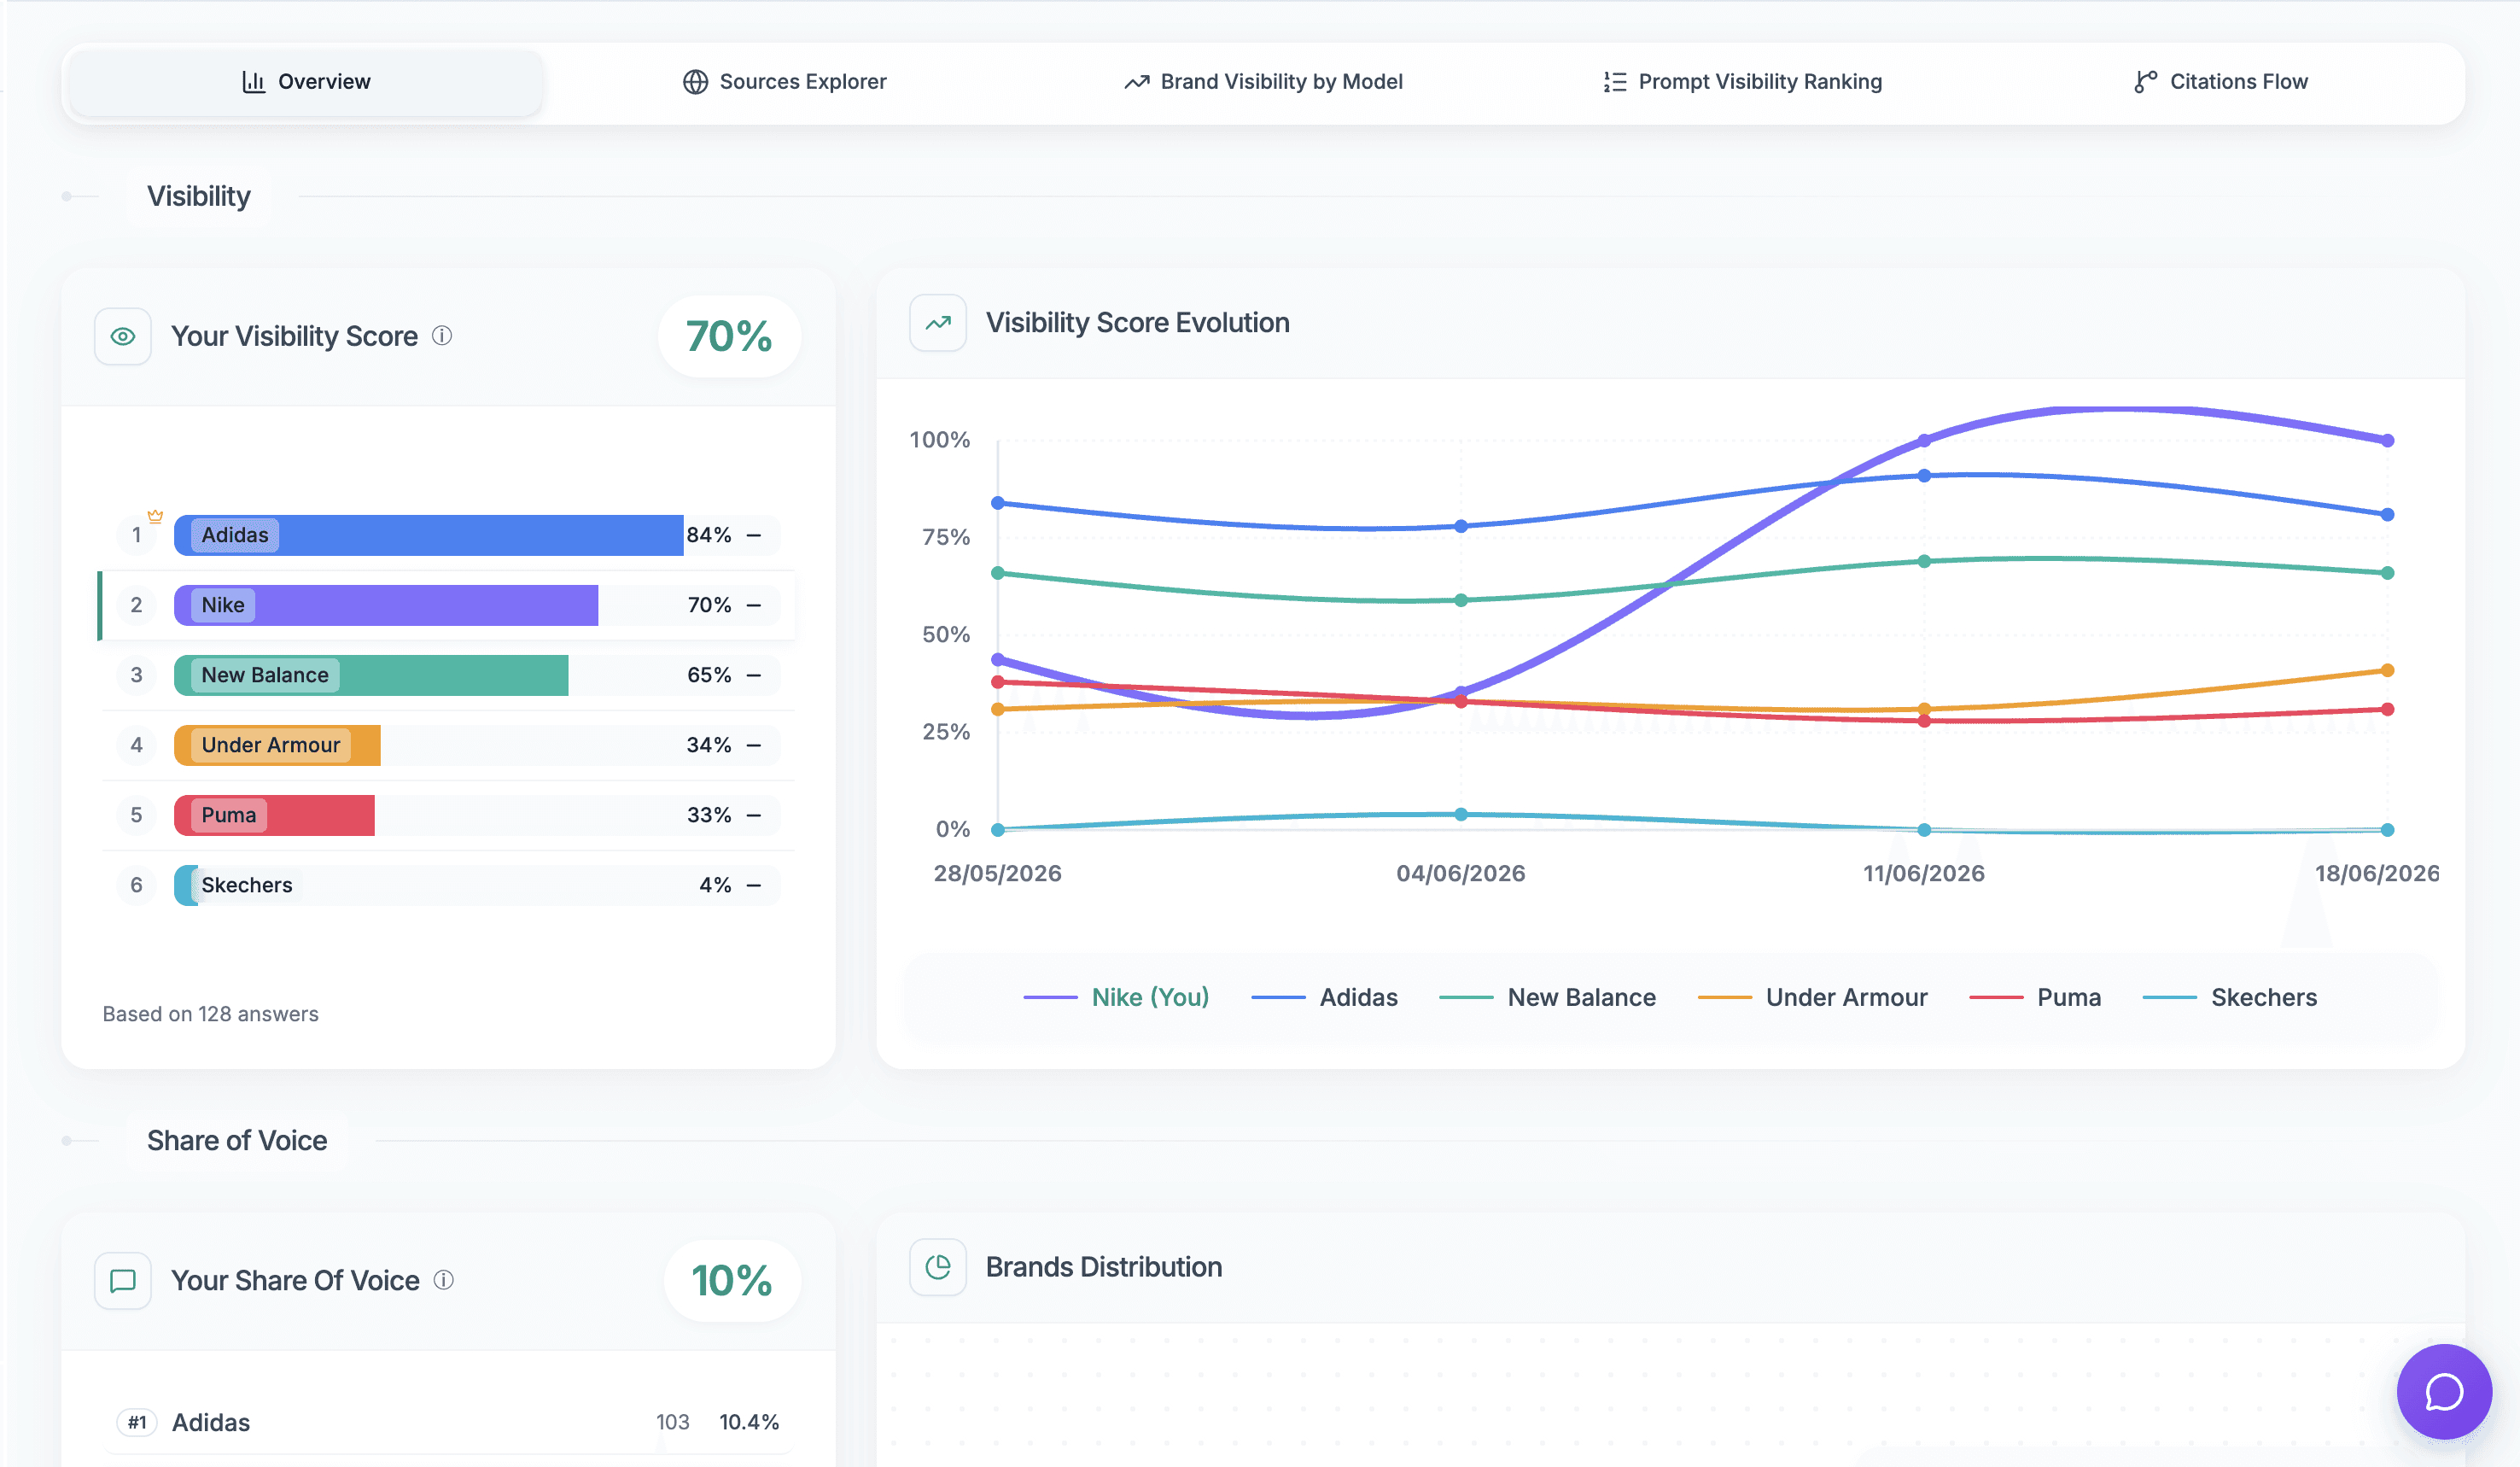This screenshot has height=1467, width=2520.
Task: Open the purple chat support bubble
Action: [x=2444, y=1392]
